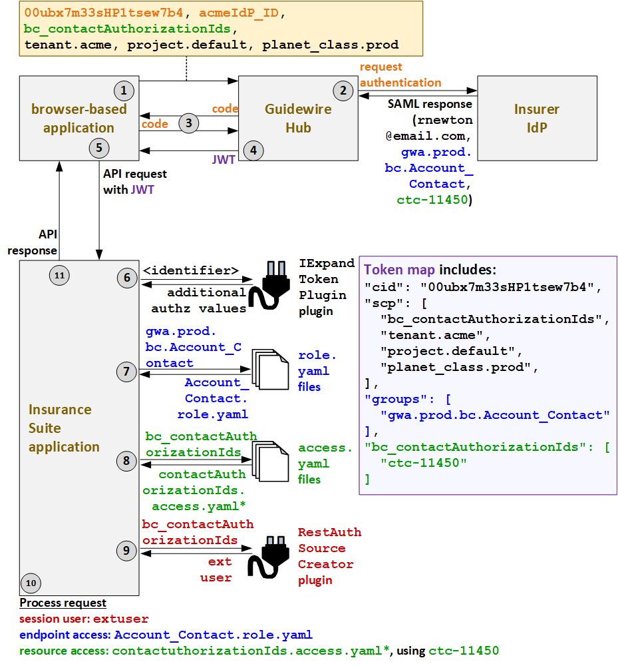The height and width of the screenshot is (666, 618).
Task: Click the browser-based application box
Action: pos(78,119)
